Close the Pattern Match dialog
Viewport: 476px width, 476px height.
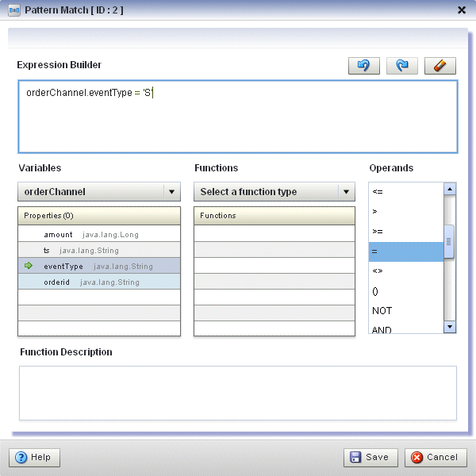(x=462, y=10)
